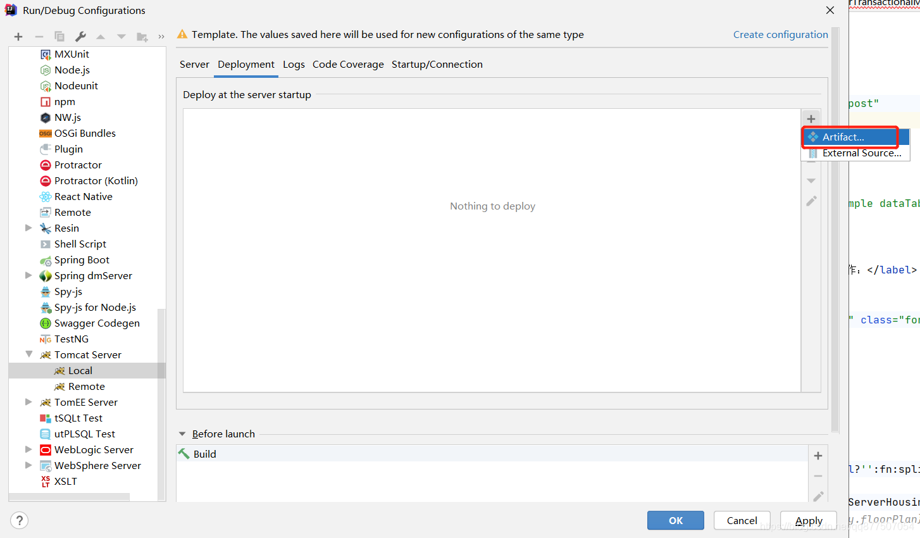The image size is (920, 538).
Task: Show more toolbar actions chevron
Action: [161, 37]
